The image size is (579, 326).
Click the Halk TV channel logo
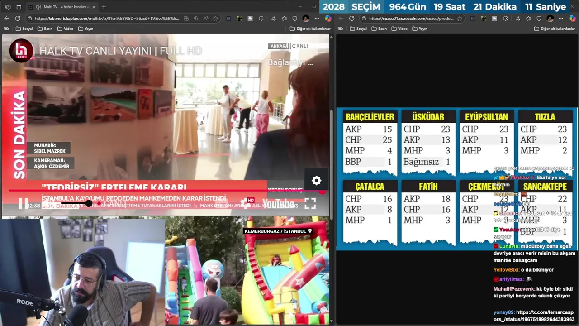pyautogui.click(x=21, y=50)
